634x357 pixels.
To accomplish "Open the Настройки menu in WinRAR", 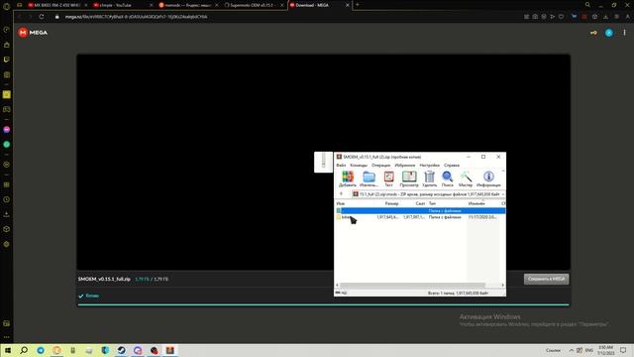I will [x=429, y=166].
